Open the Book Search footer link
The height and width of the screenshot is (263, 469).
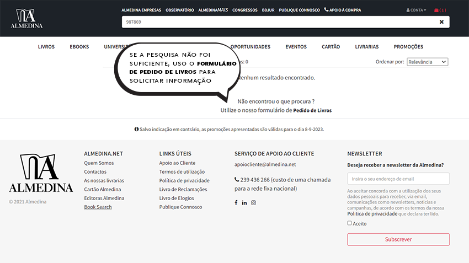coord(98,207)
